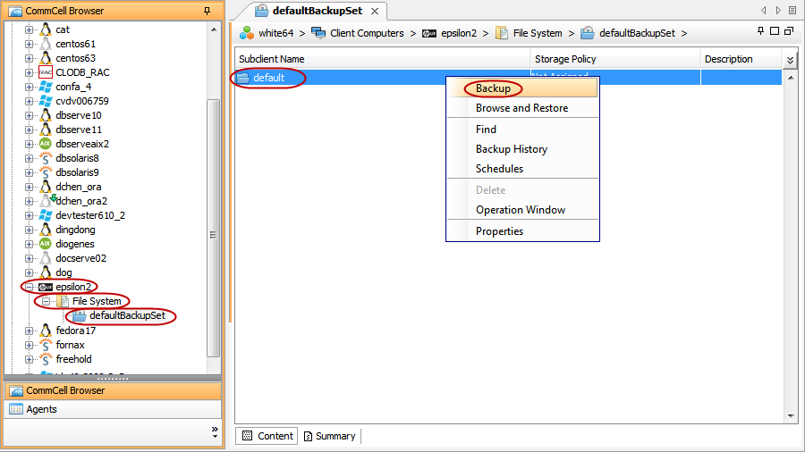The image size is (805, 452).
Task: Collapse the epsilon2 tree node
Action: (x=30, y=287)
